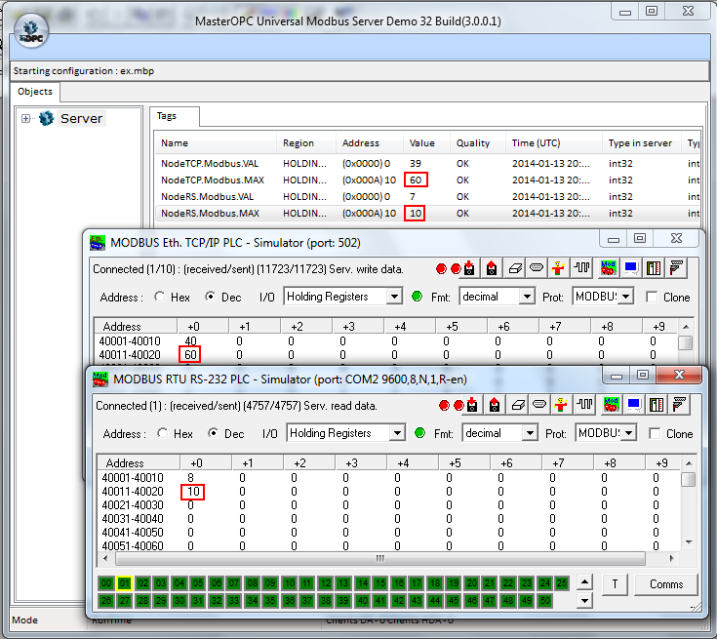Click the serial port connector icon in the RTU simulator
Screen dimensions: 717x639
(539, 404)
